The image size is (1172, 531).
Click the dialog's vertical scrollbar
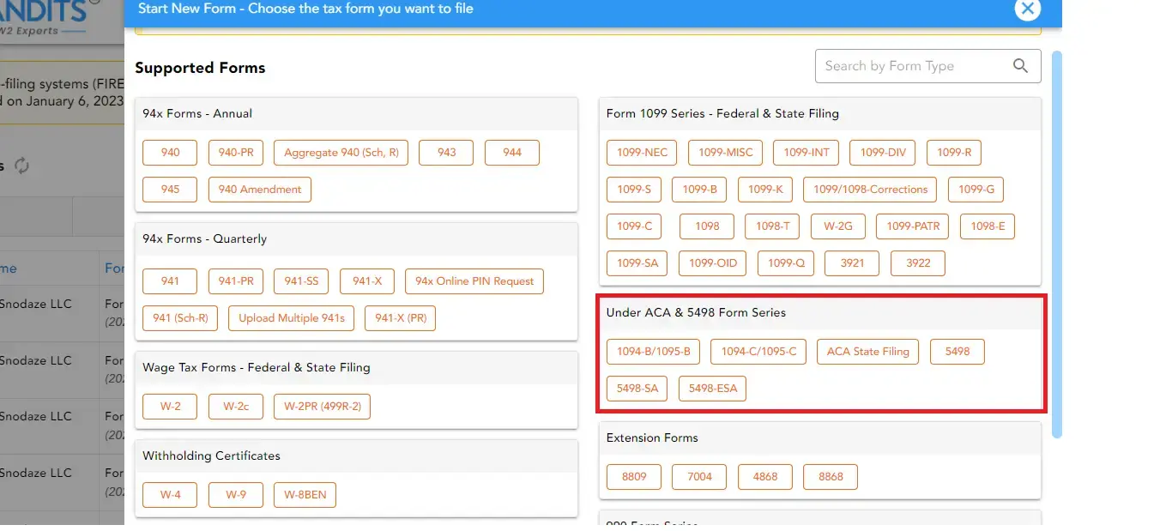tap(1057, 244)
